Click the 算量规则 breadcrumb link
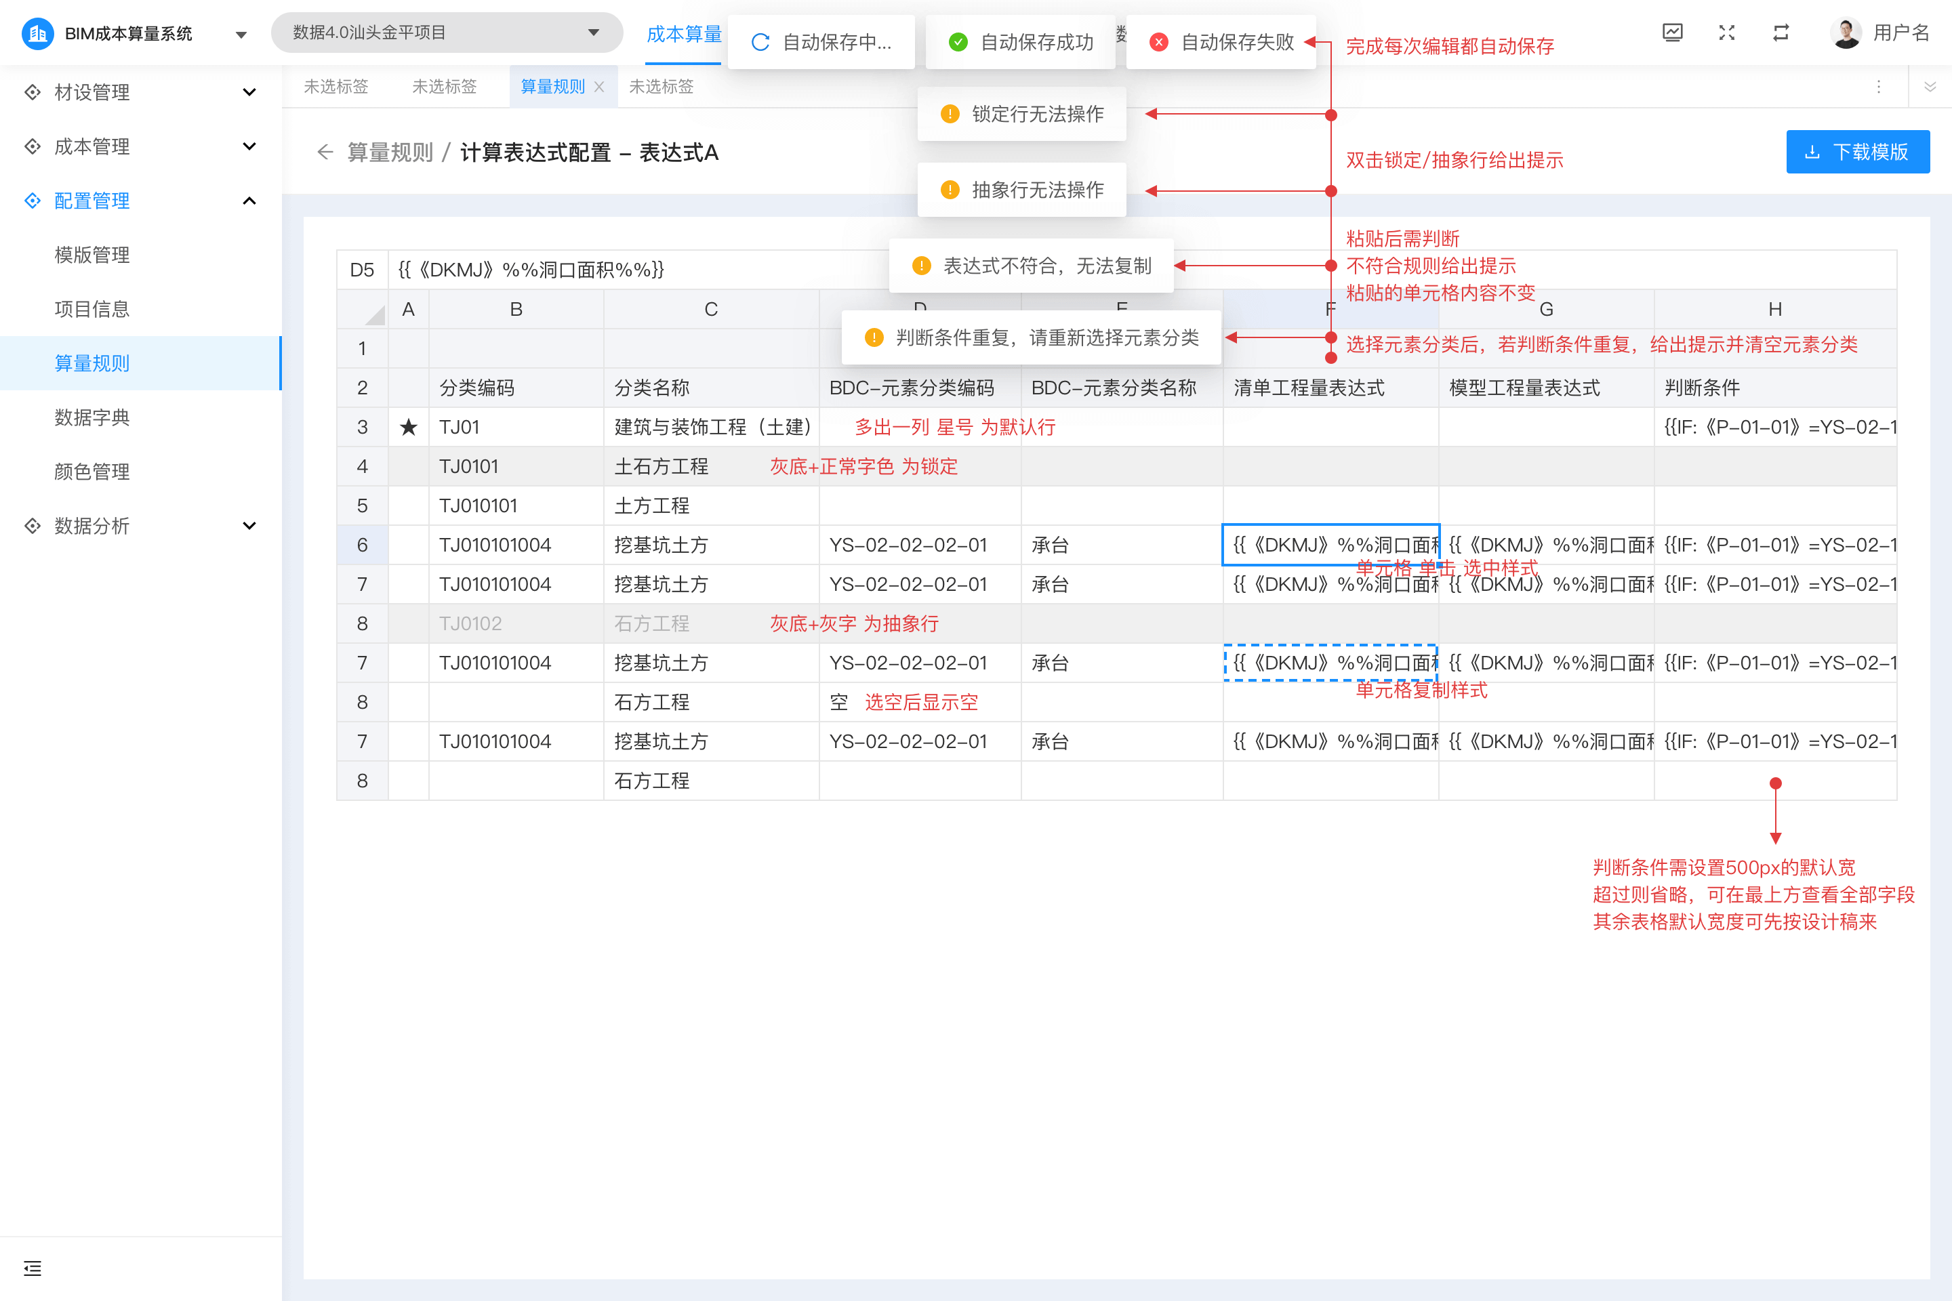The width and height of the screenshot is (1952, 1301). click(390, 152)
